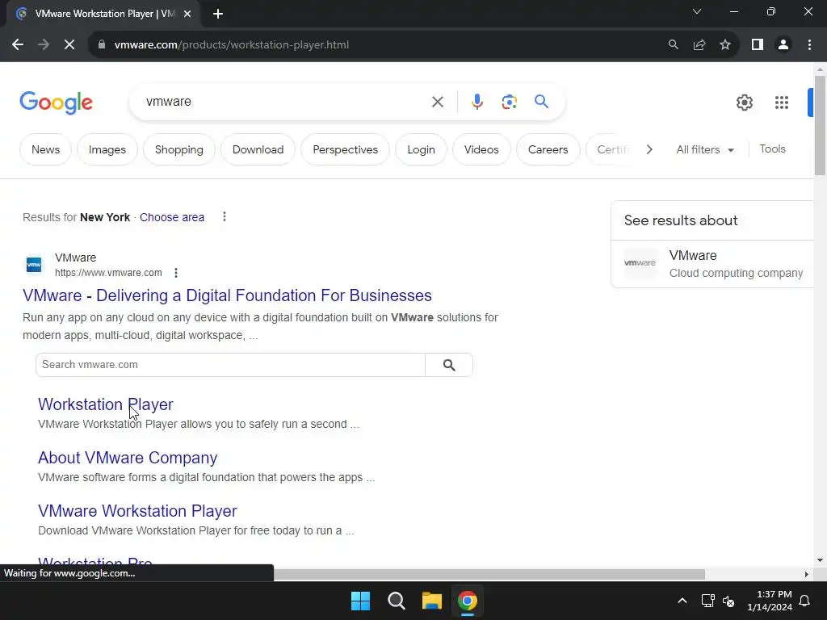Go to Google home via logo
Image resolution: width=827 pixels, height=620 pixels.
56,103
